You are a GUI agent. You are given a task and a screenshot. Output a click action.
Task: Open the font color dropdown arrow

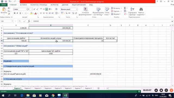pyautogui.click(x=38, y=13)
